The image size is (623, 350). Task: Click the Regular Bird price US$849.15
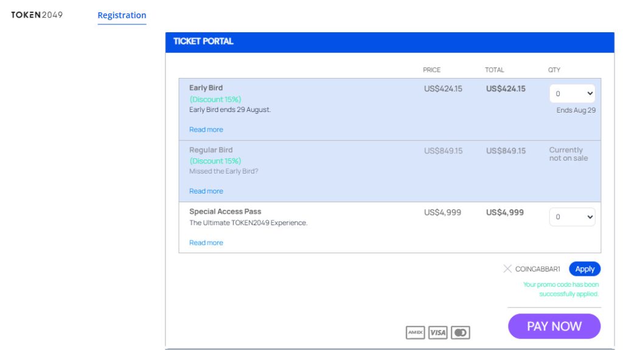[x=443, y=151]
